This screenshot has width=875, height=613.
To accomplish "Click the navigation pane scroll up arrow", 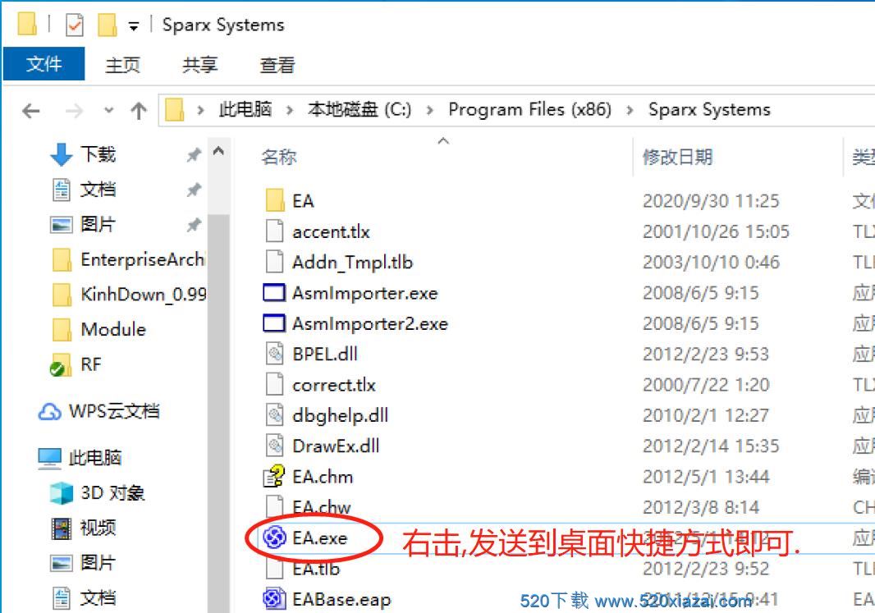I will click(x=218, y=151).
